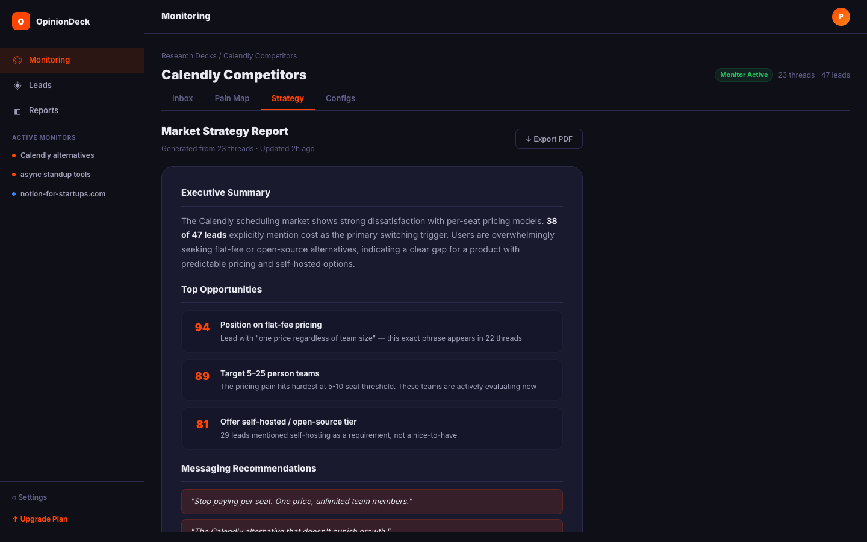Click the 'Stop paying per seat' message card

tap(371, 501)
